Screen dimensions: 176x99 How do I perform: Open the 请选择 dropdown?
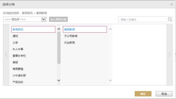25,19
